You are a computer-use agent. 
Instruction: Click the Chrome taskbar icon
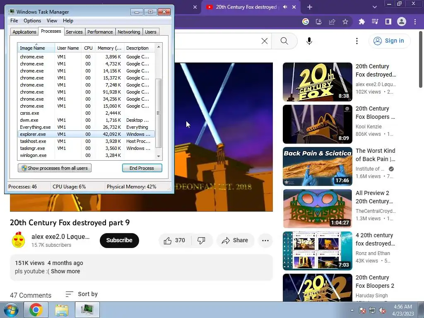coord(36,310)
